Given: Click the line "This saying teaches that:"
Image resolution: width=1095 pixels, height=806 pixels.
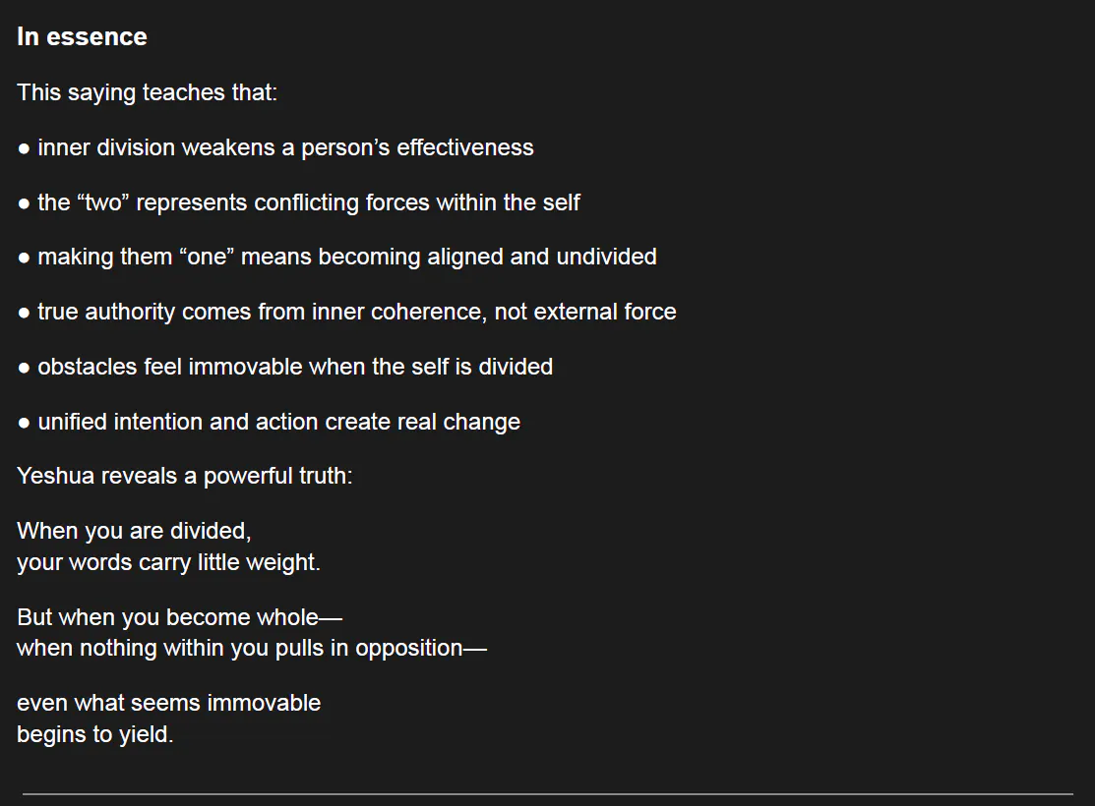Looking at the screenshot, I should tap(147, 93).
